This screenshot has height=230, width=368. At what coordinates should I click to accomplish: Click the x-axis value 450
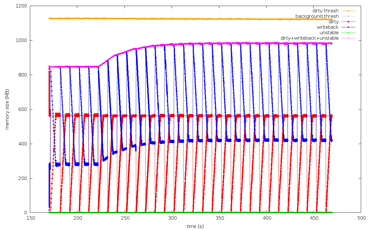[314, 218]
